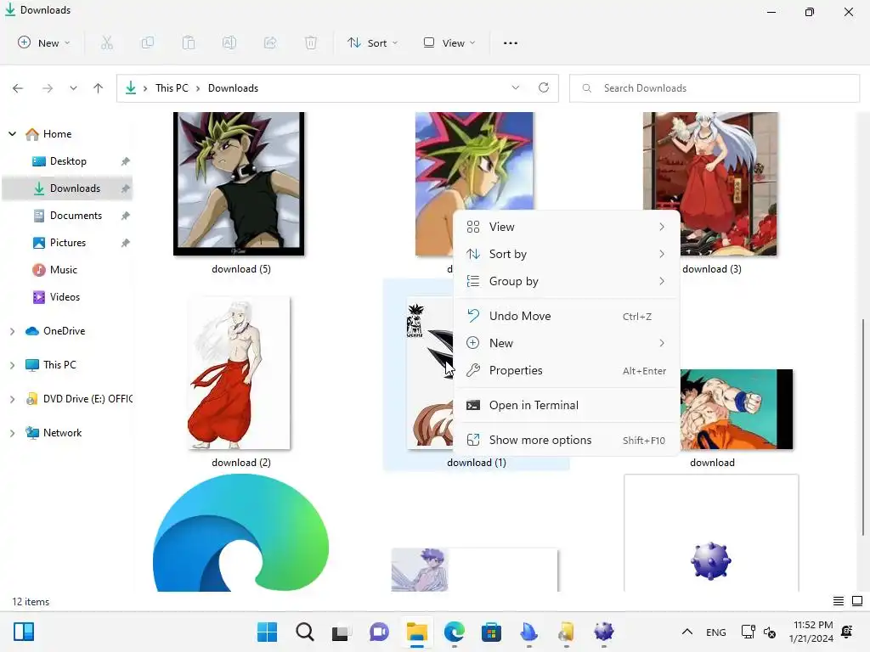Image resolution: width=870 pixels, height=652 pixels.
Task: Expand address bar history dropdown
Action: (516, 87)
